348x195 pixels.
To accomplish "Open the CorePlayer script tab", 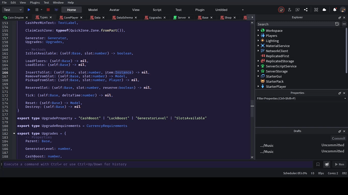I will pos(71,18).
